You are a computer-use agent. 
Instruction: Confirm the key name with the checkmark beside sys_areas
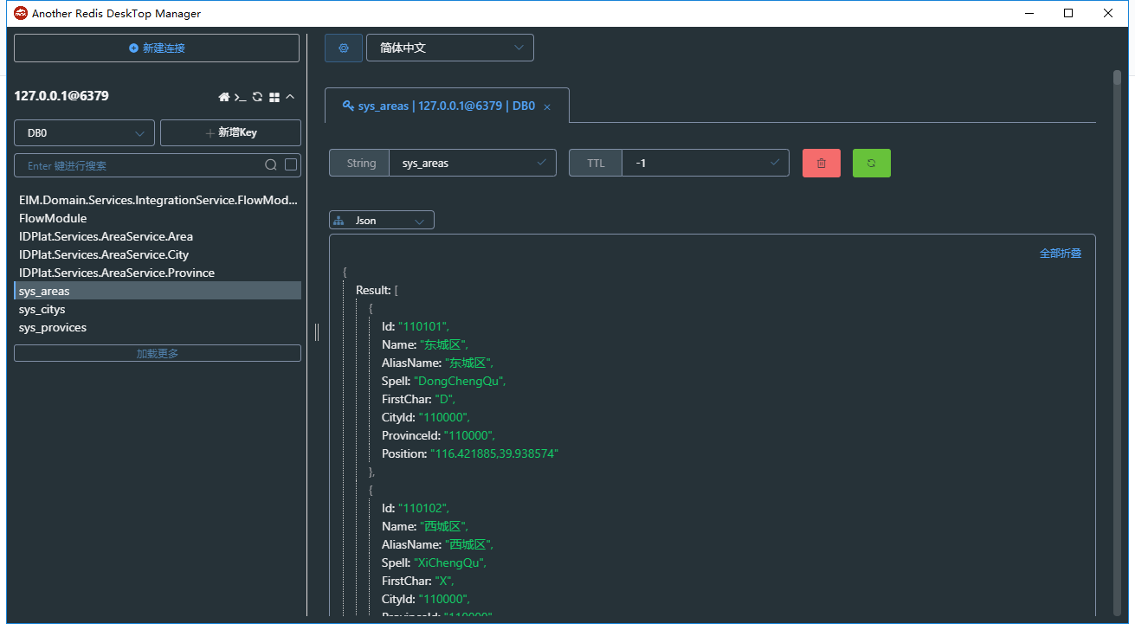tap(542, 163)
